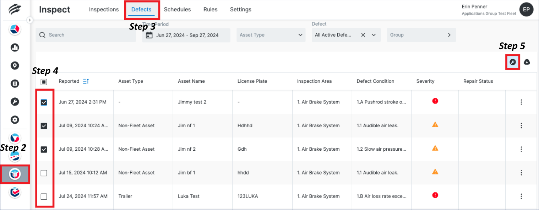
Task: Check the Jim bf 1 row checkbox
Action: 44,173
